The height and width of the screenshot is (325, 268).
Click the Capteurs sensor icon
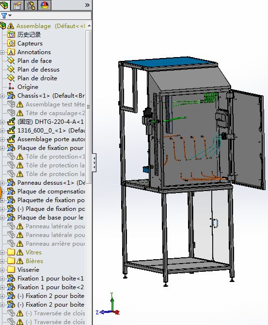coord(11,44)
